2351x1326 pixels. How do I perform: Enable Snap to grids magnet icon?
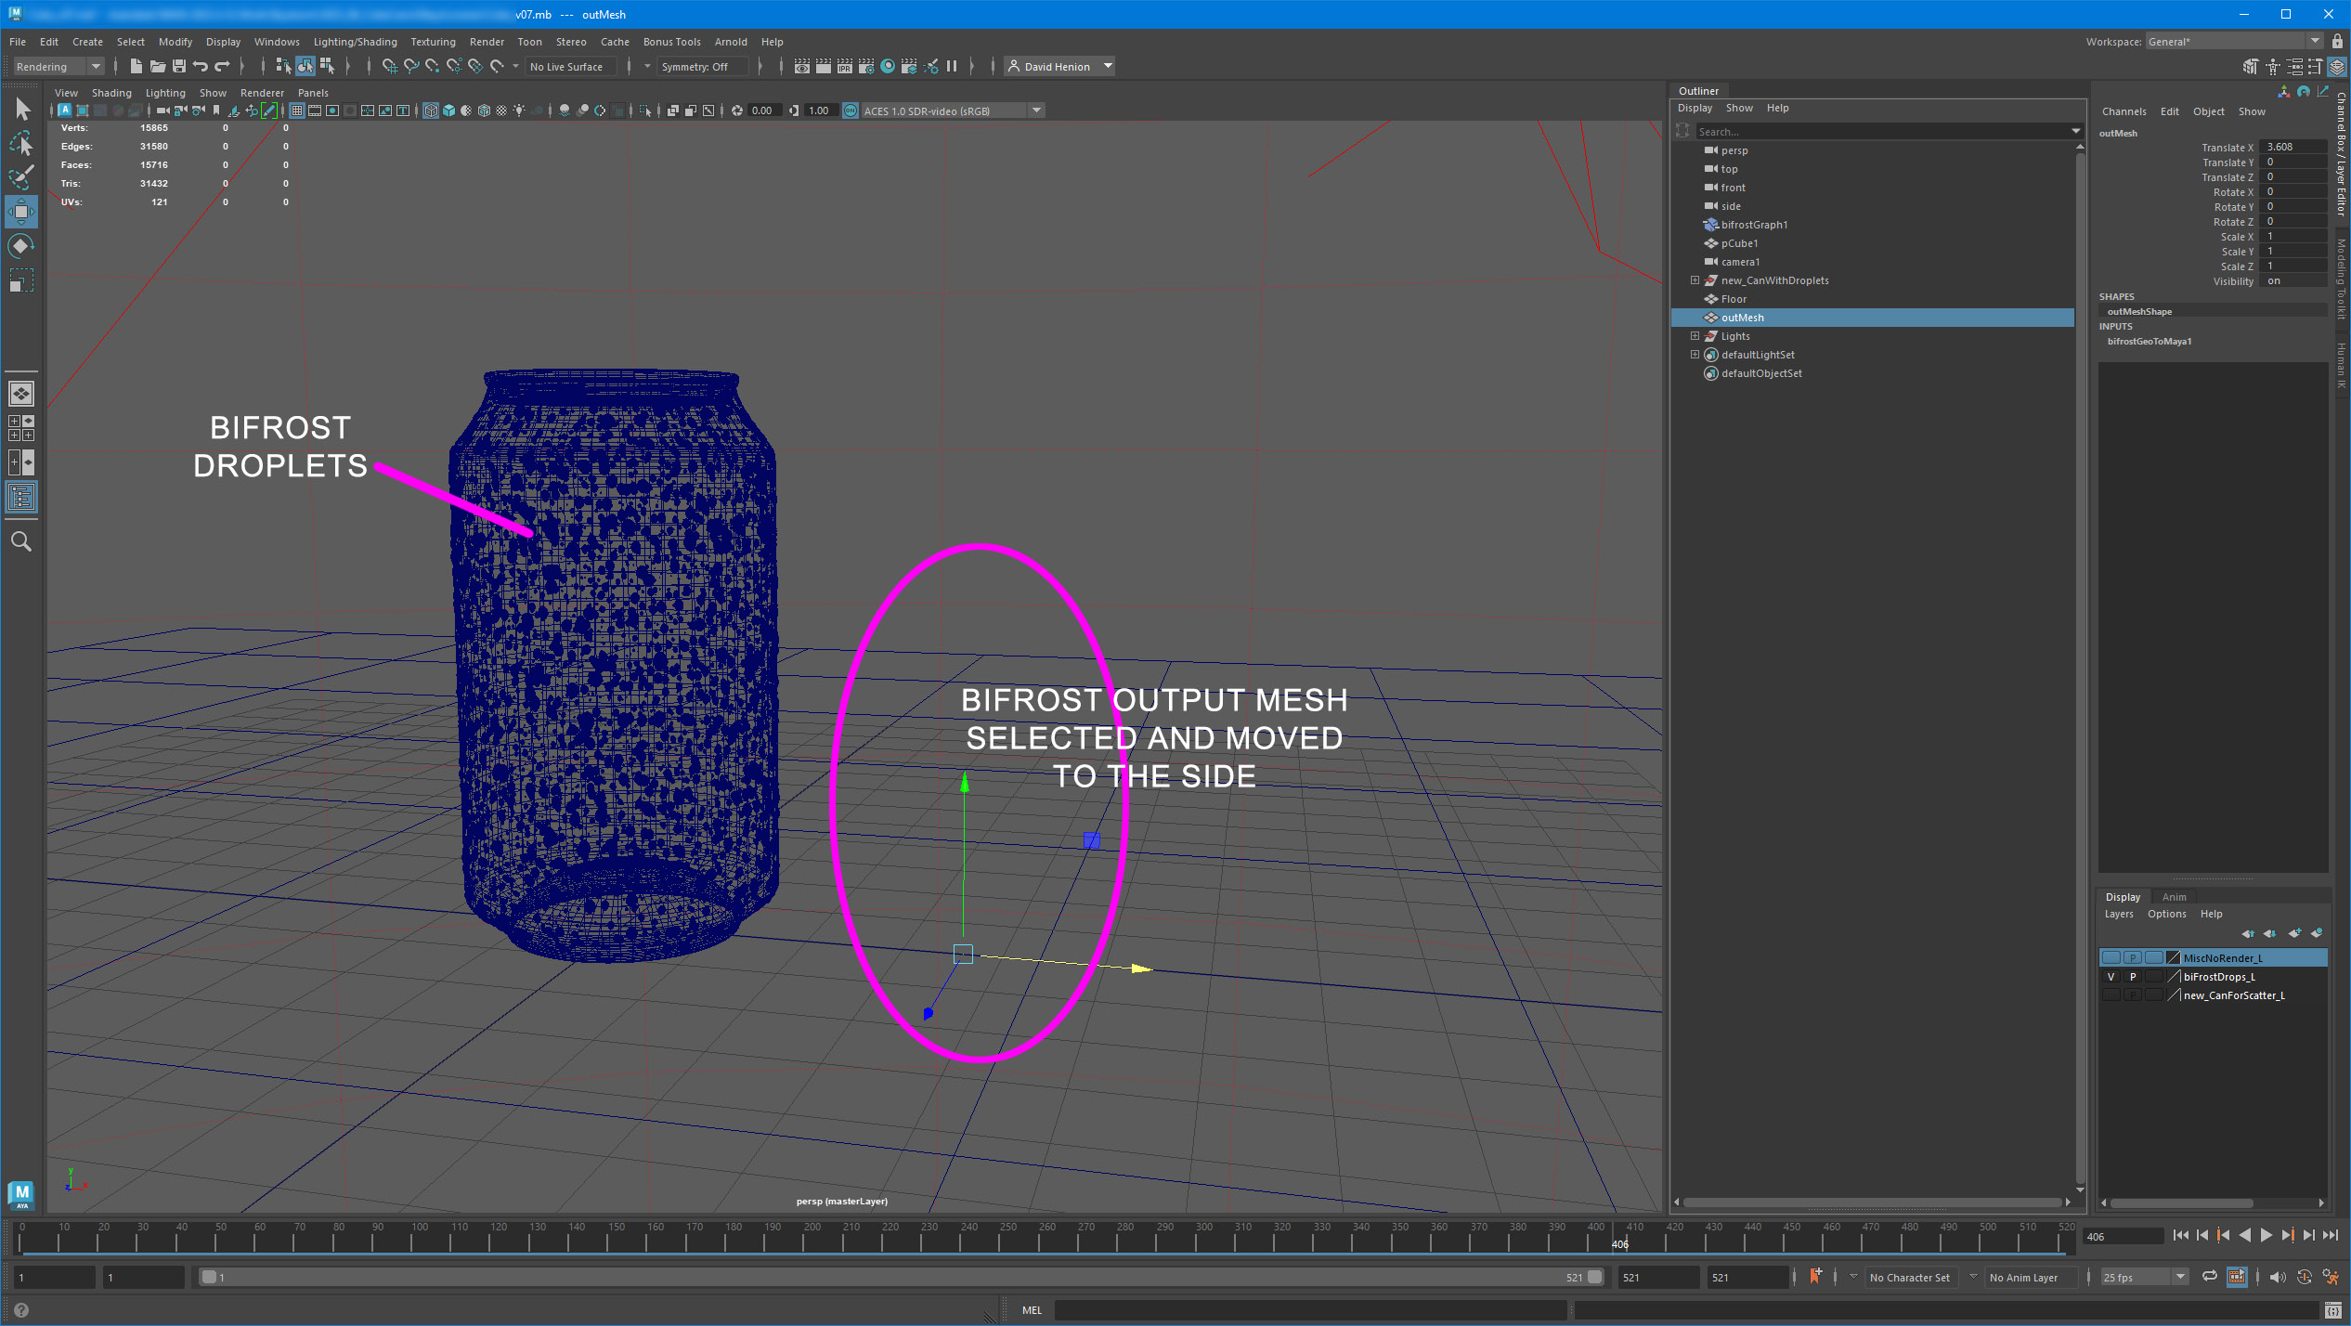click(391, 67)
